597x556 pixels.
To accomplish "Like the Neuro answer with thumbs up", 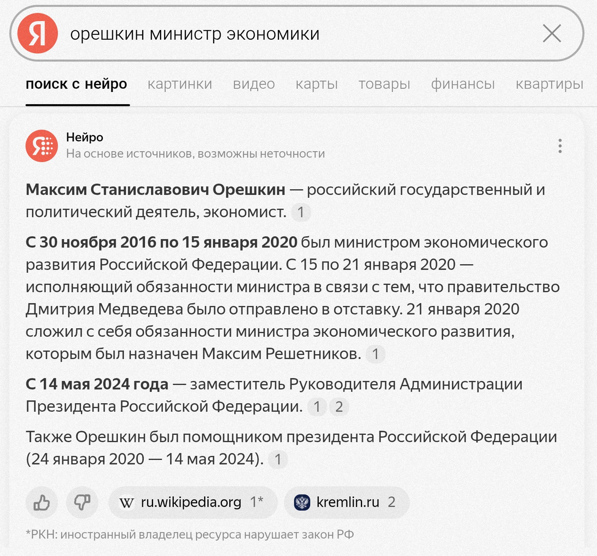I will (42, 503).
